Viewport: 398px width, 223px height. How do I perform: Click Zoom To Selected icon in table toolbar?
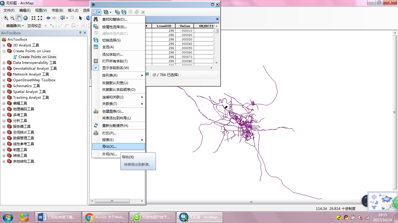point(137,12)
